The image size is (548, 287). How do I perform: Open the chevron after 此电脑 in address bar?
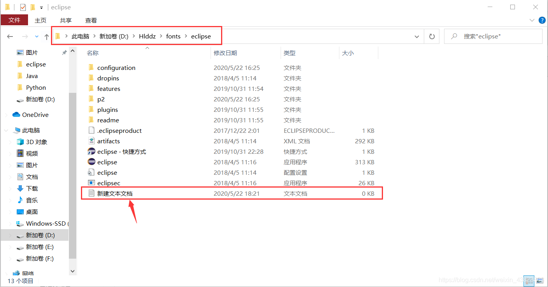(95, 37)
